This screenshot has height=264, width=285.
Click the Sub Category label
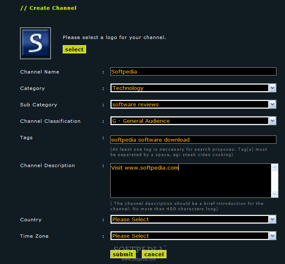coord(39,105)
